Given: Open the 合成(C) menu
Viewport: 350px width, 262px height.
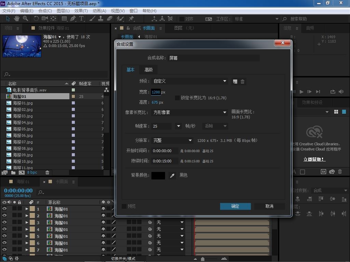Looking at the screenshot, I should point(45,11).
